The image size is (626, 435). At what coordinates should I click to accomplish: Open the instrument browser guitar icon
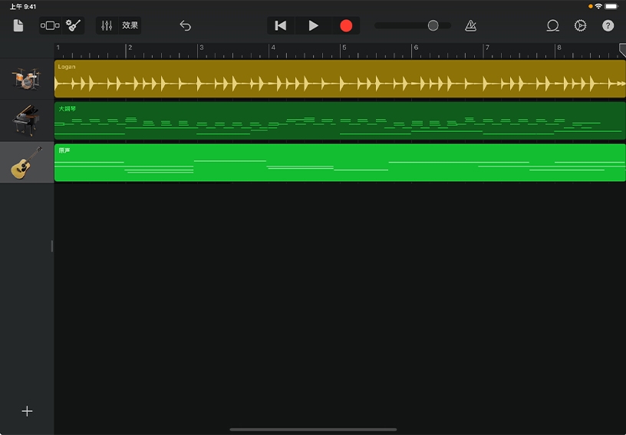pyautogui.click(x=74, y=25)
